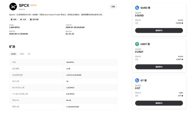192x115 pixels.
Task: Click 提前参与 in the GUSD pool card
Action: pyautogui.click(x=159, y=30)
